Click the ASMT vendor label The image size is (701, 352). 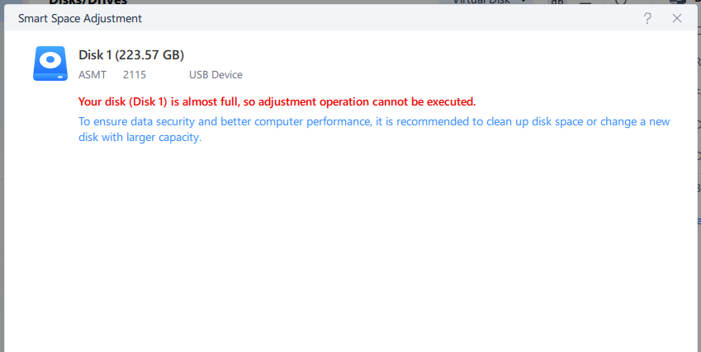point(92,75)
